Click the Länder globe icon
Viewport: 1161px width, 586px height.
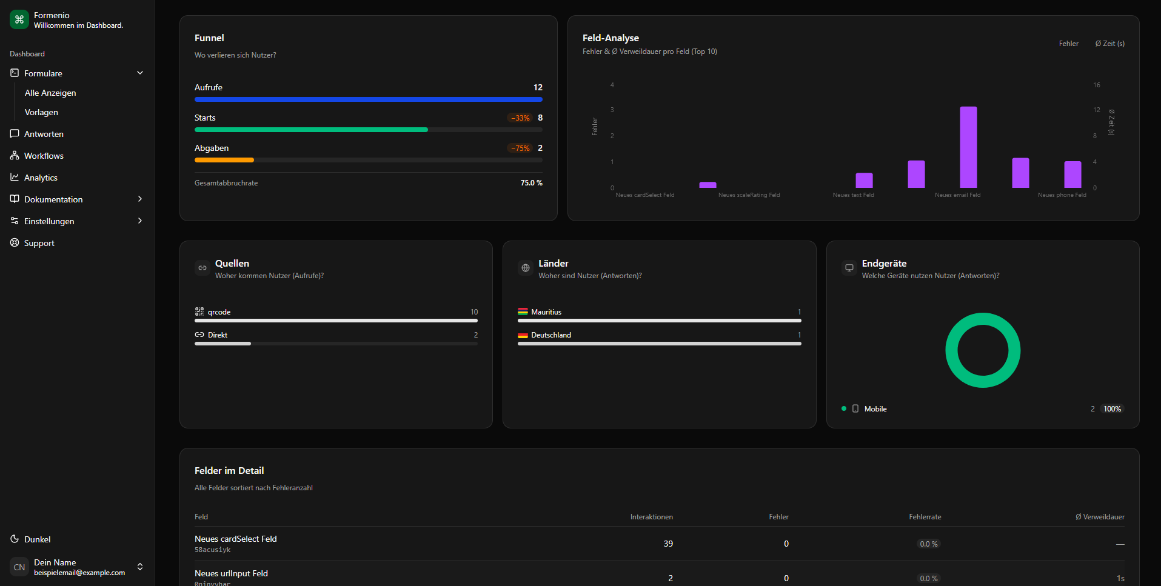(x=526, y=268)
